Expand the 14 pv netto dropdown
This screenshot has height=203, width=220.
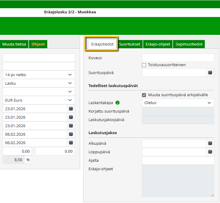(x=39, y=75)
